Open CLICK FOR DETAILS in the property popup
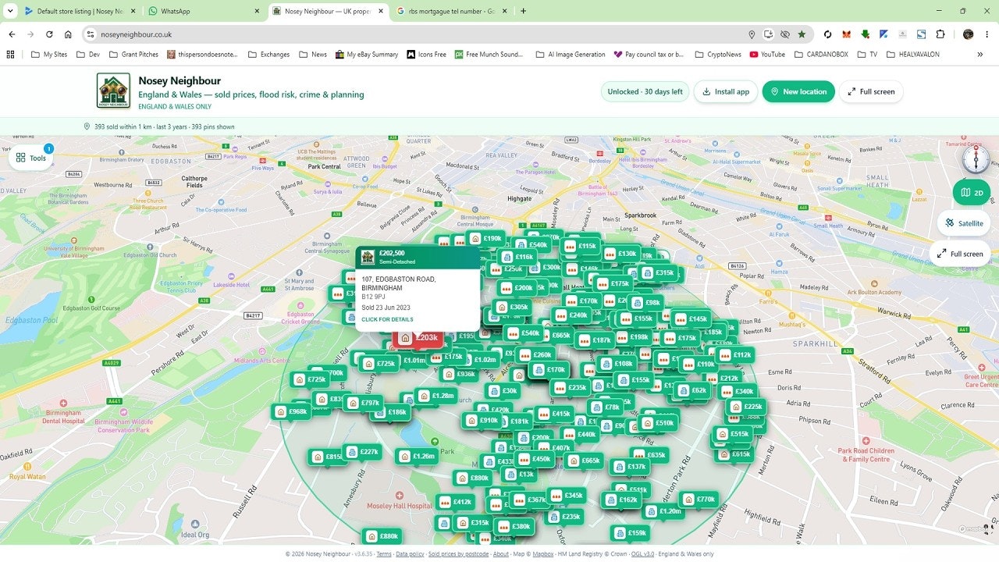This screenshot has height=562, width=999. tap(387, 319)
